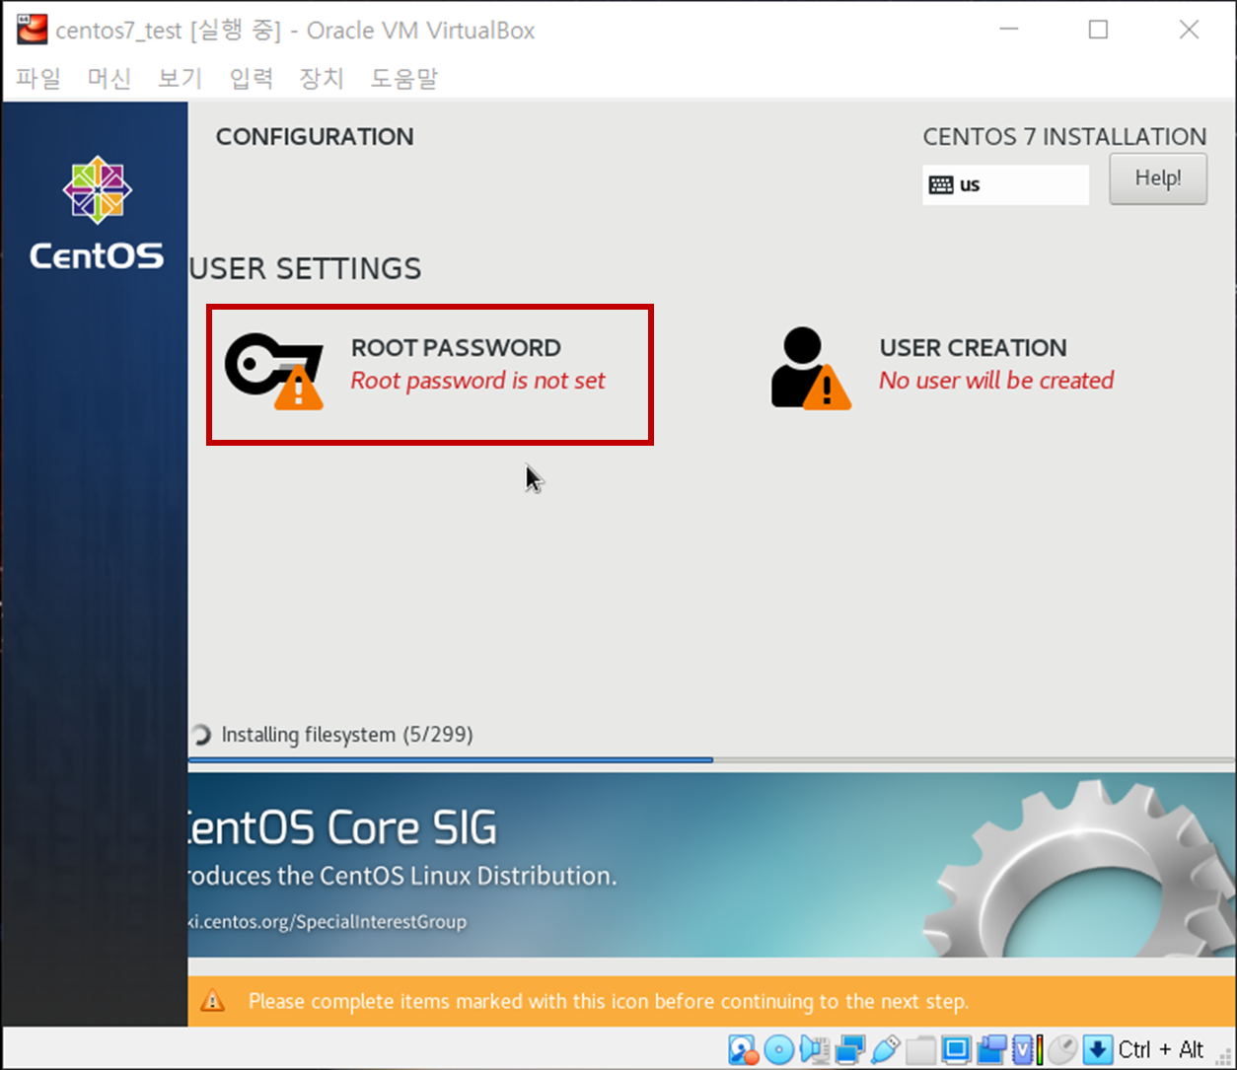Click 'Root password is not set' text
This screenshot has height=1070, width=1237.
coord(477,381)
